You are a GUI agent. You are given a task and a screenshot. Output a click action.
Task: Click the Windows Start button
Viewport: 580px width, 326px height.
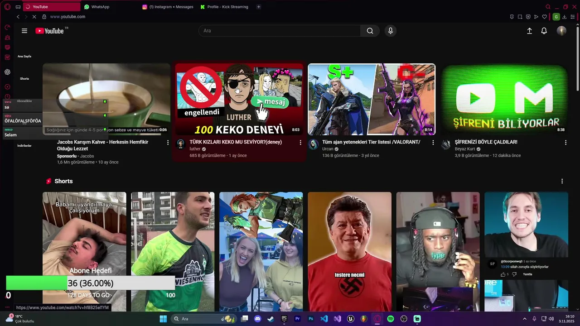click(163, 319)
